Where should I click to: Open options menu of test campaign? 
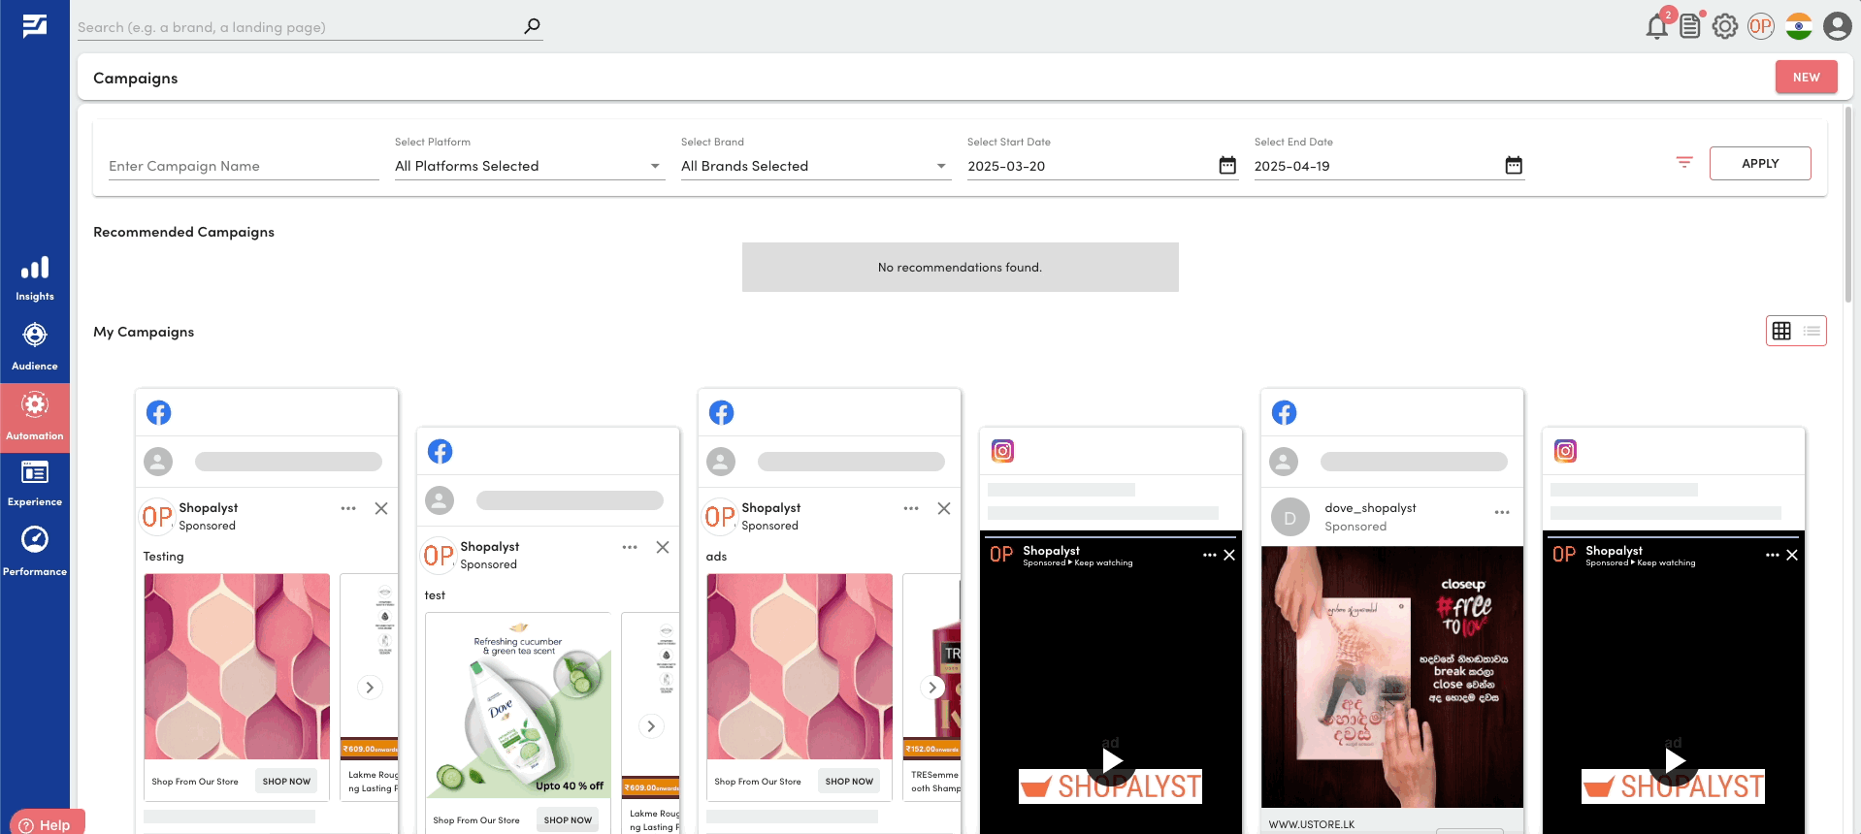630,547
